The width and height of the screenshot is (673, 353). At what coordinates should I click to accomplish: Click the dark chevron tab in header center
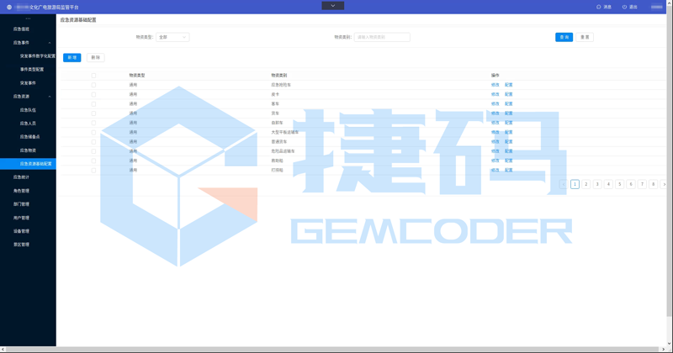pyautogui.click(x=332, y=6)
